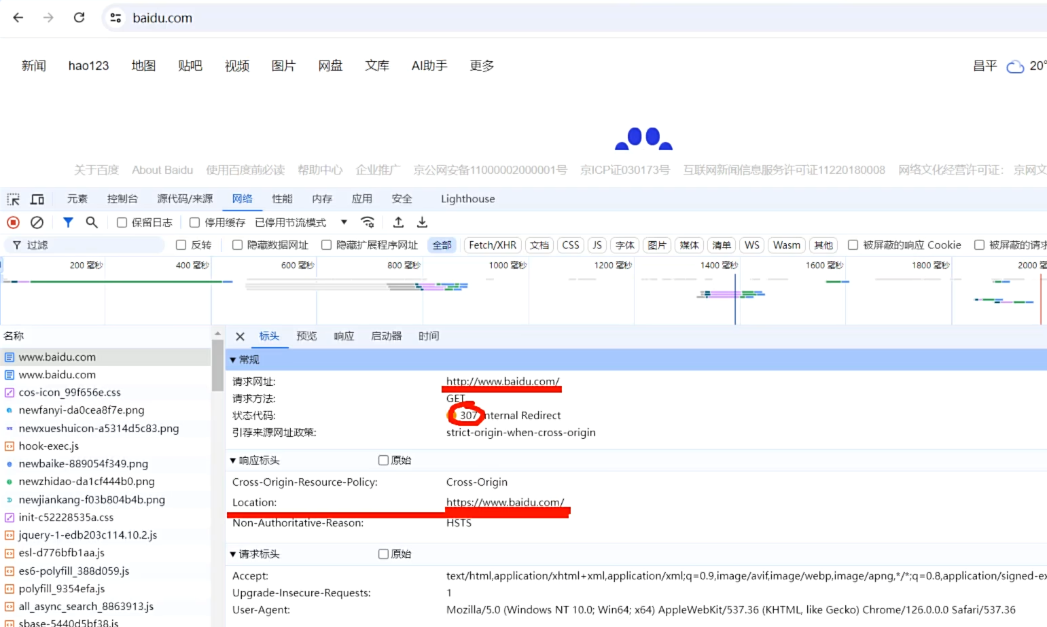This screenshot has height=627, width=1047.
Task: Stop recording network log red button
Action: pos(13,222)
